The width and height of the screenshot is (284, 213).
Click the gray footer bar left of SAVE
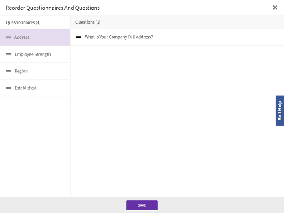tap(63, 205)
